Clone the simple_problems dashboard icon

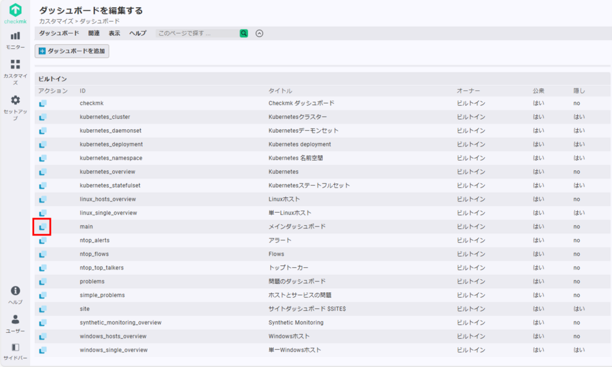[42, 295]
